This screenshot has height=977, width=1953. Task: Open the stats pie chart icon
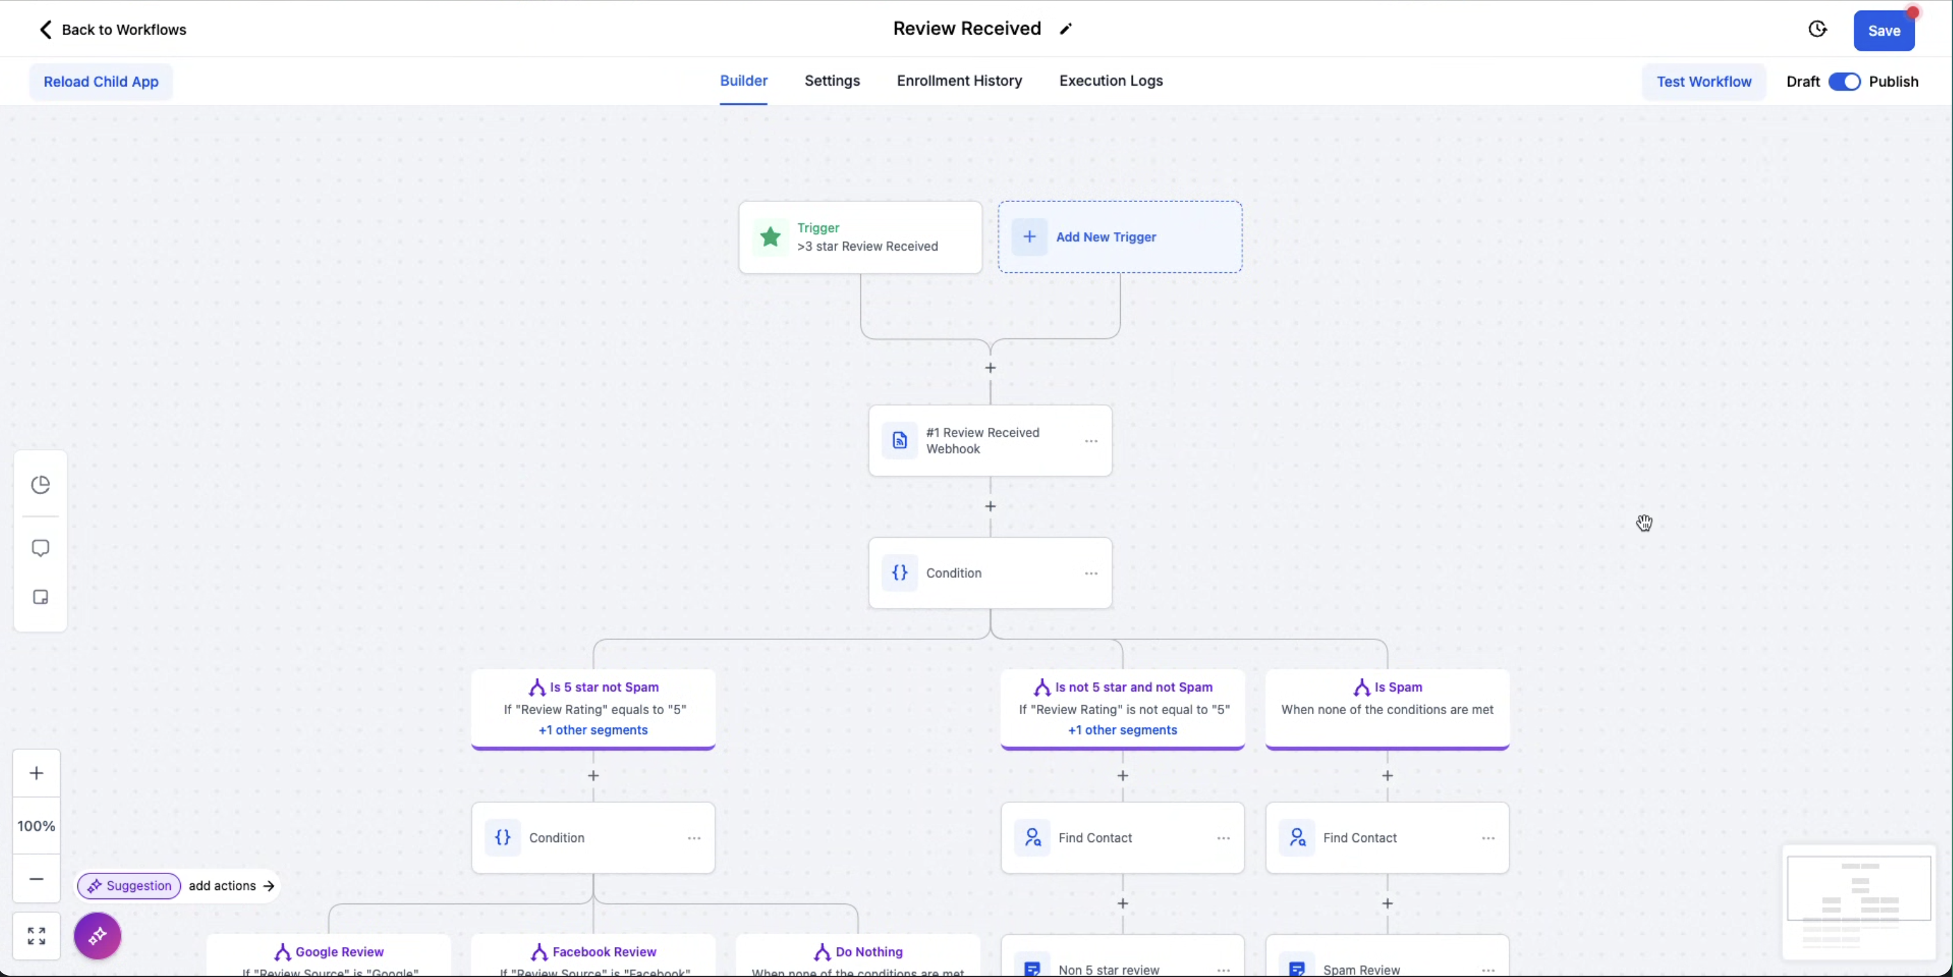tap(41, 485)
